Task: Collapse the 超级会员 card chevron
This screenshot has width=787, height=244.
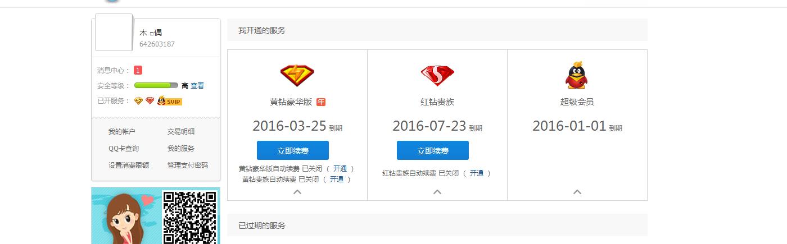Action: (x=577, y=192)
